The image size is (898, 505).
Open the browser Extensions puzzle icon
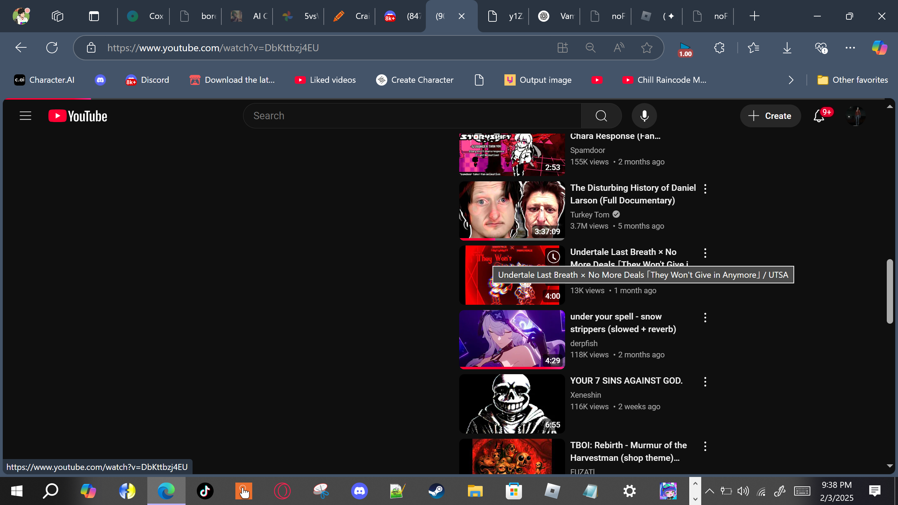(x=719, y=48)
